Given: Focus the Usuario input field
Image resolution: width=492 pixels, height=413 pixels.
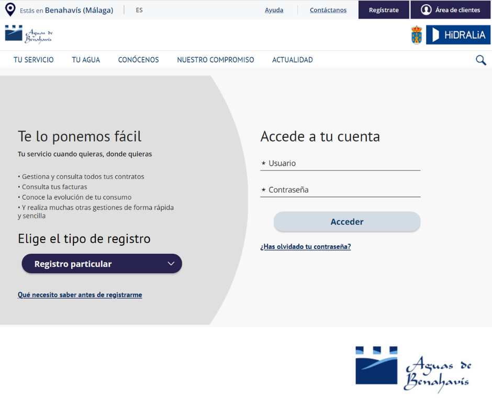Looking at the screenshot, I should coord(343,164).
